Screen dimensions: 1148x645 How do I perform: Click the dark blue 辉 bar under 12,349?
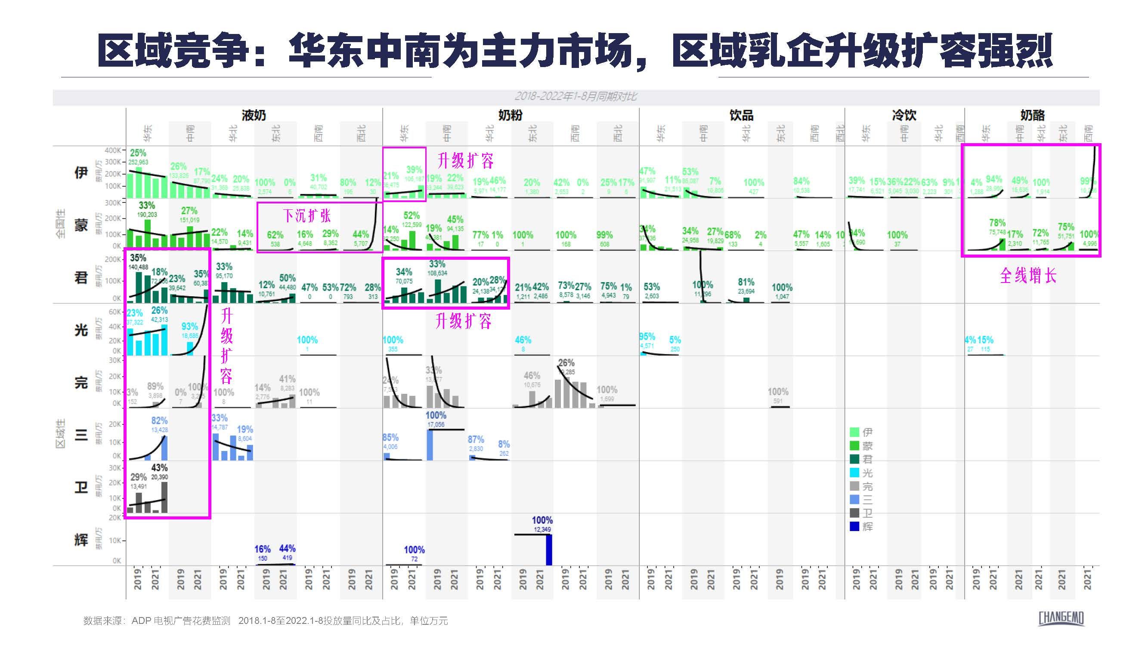(549, 550)
